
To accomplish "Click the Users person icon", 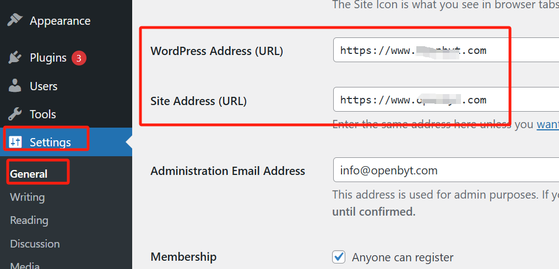I will click(x=15, y=86).
